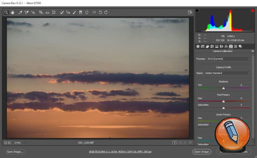Open the Camera Profile Name dropdown
Image resolution: width=257 pixels, height=158 pixels.
click(227, 73)
